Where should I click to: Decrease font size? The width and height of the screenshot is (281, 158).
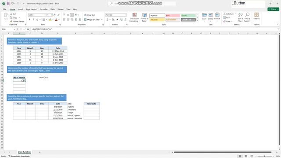tap(58, 15)
